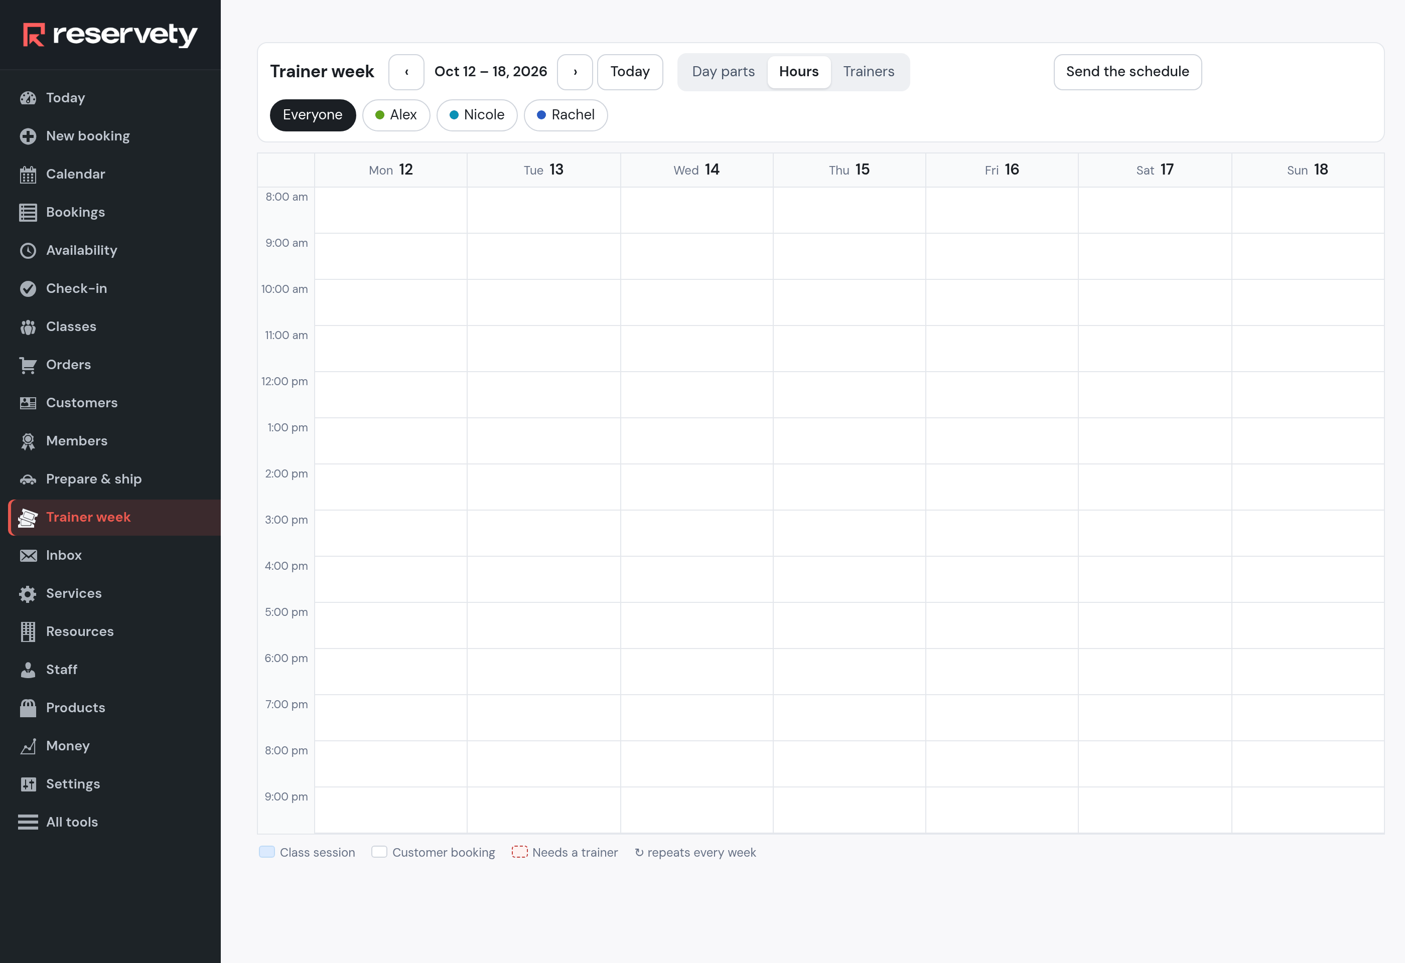Select the Products bag icon
This screenshot has height=963, width=1405.
(28, 707)
